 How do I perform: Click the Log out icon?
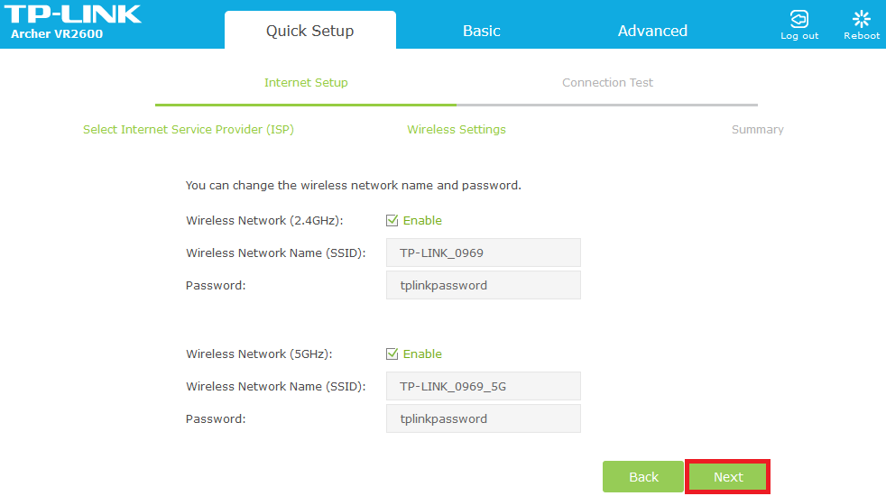[x=799, y=19]
